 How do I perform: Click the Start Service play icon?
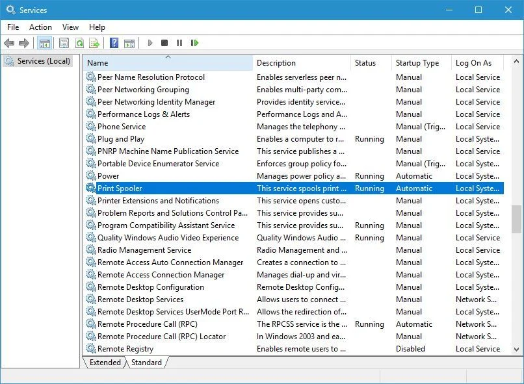(150, 43)
